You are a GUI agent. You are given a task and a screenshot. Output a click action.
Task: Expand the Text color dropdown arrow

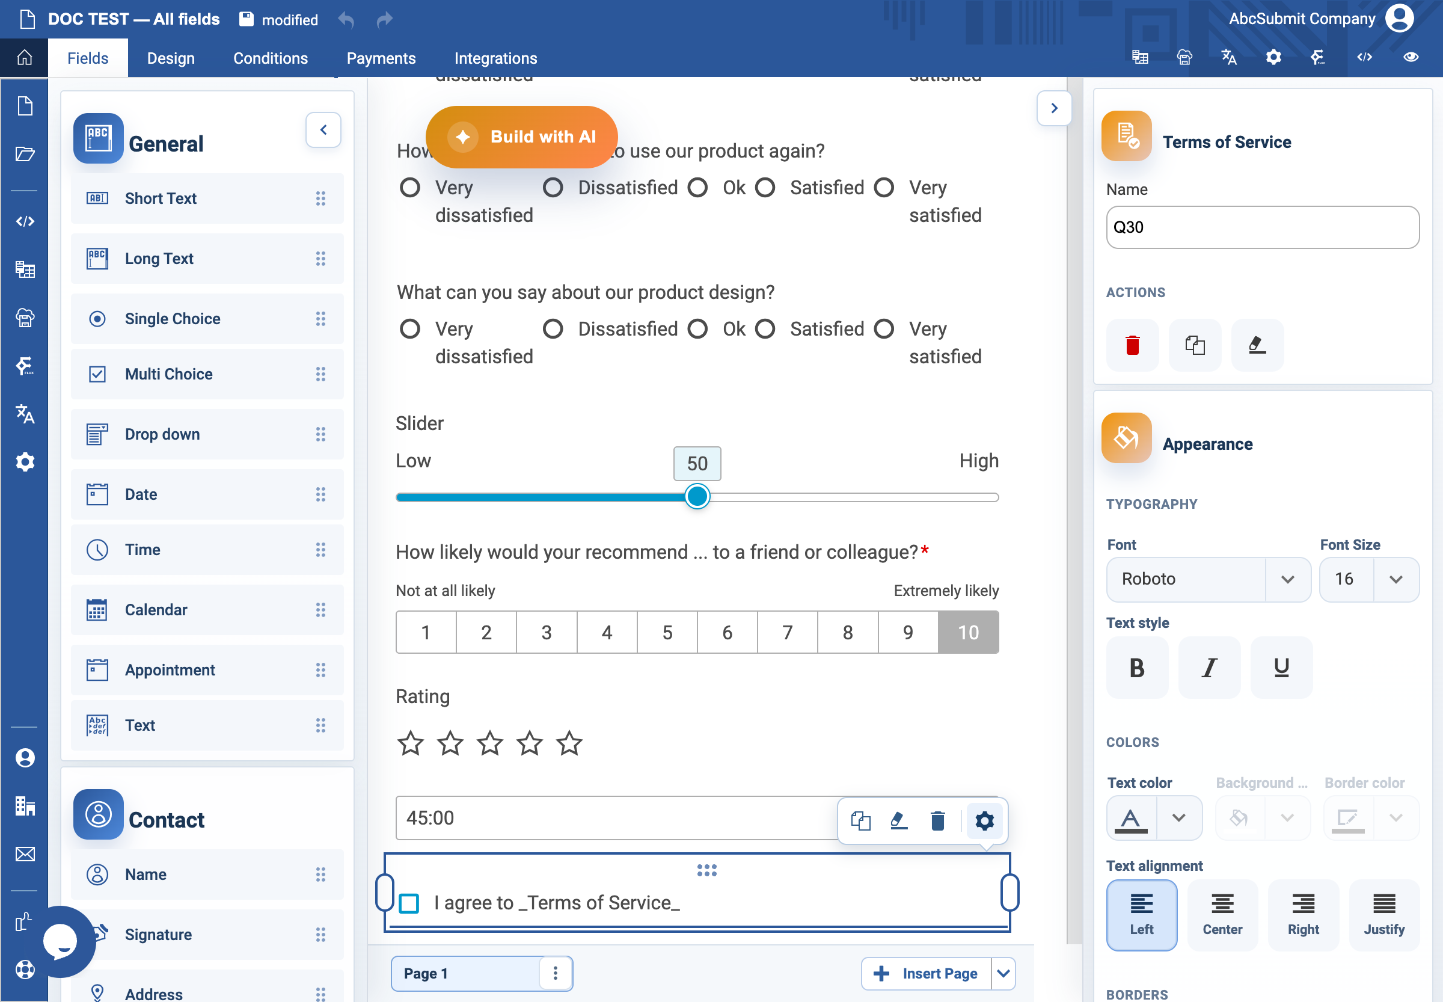(1178, 817)
